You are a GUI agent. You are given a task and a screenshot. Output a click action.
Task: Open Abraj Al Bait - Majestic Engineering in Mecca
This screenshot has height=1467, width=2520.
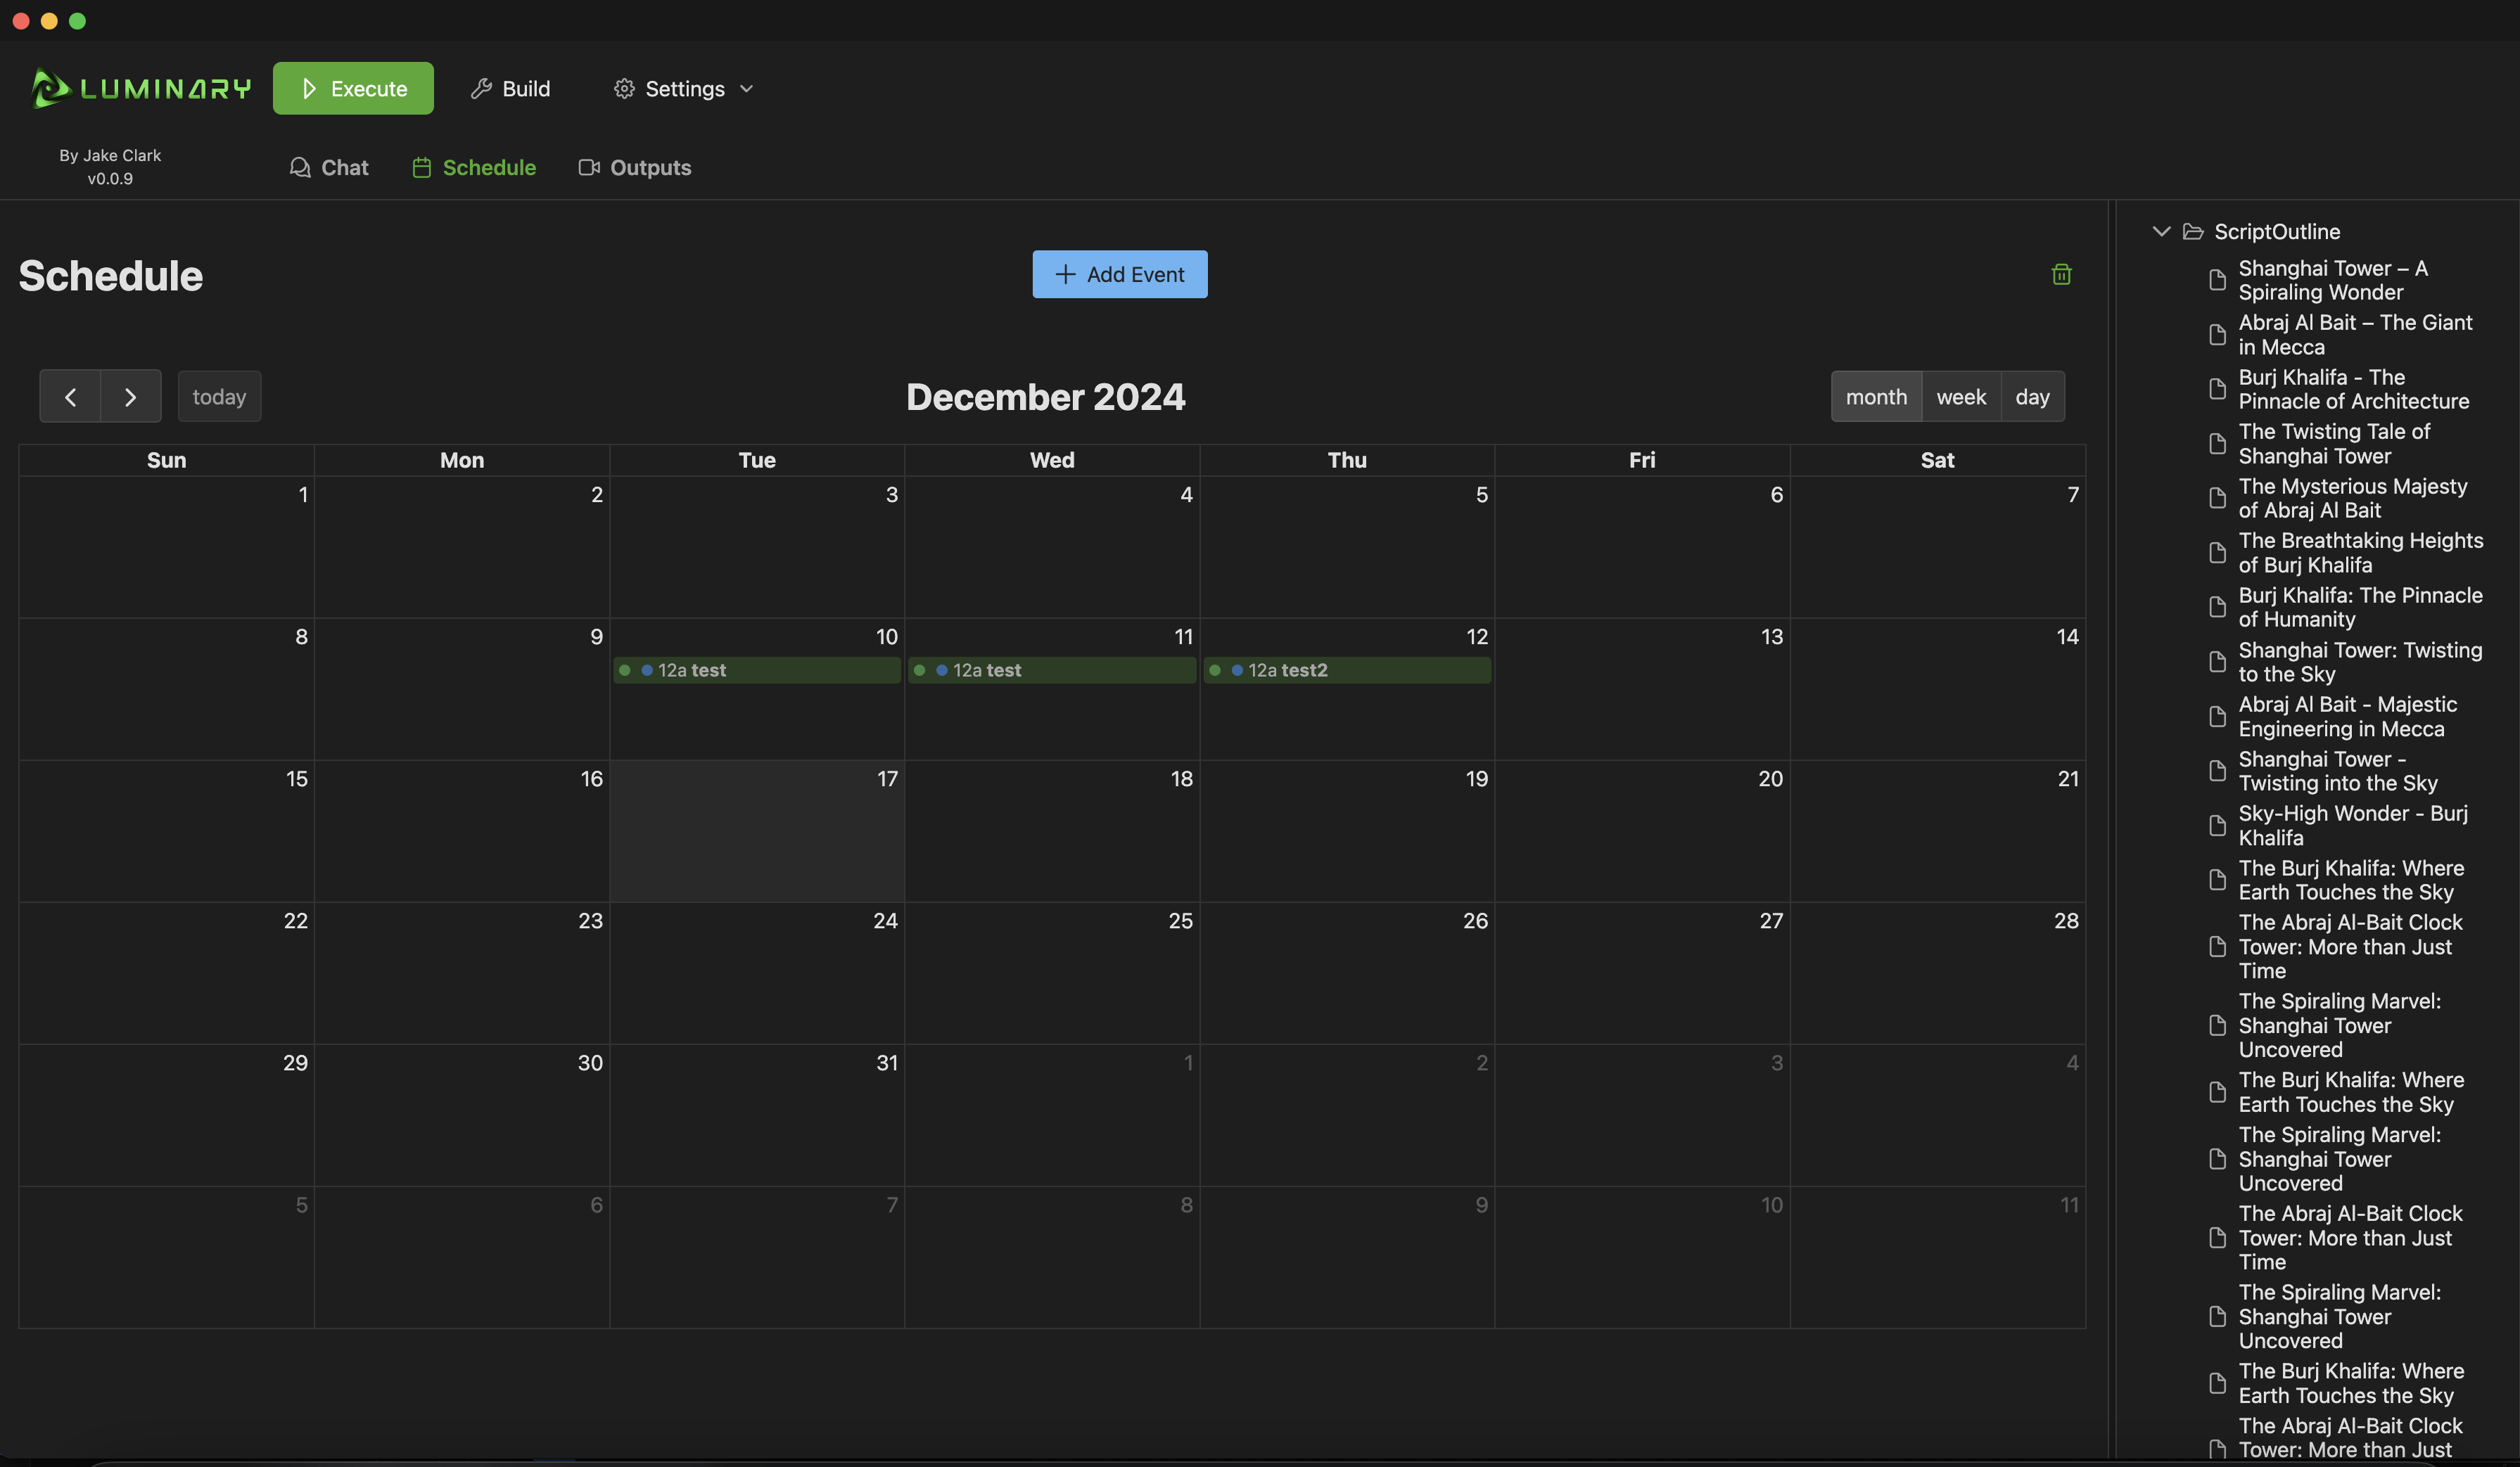point(2347,717)
